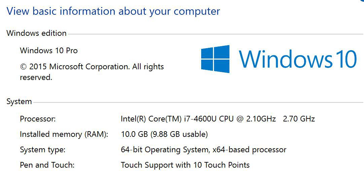The width and height of the screenshot is (364, 171).
Task: Click the 9.88 GB usable text
Action: pyautogui.click(x=179, y=134)
